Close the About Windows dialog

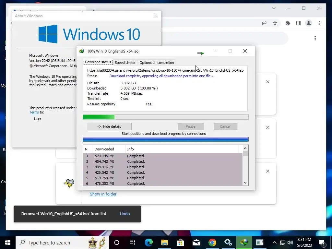[x=156, y=16]
